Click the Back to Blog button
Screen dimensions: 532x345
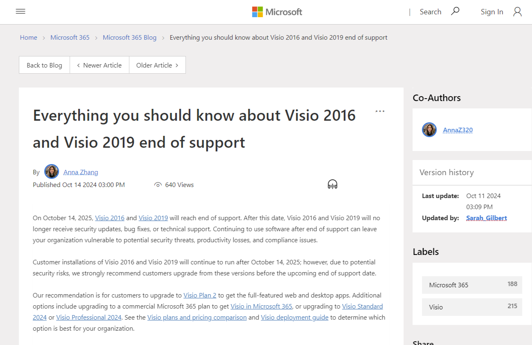(x=44, y=65)
